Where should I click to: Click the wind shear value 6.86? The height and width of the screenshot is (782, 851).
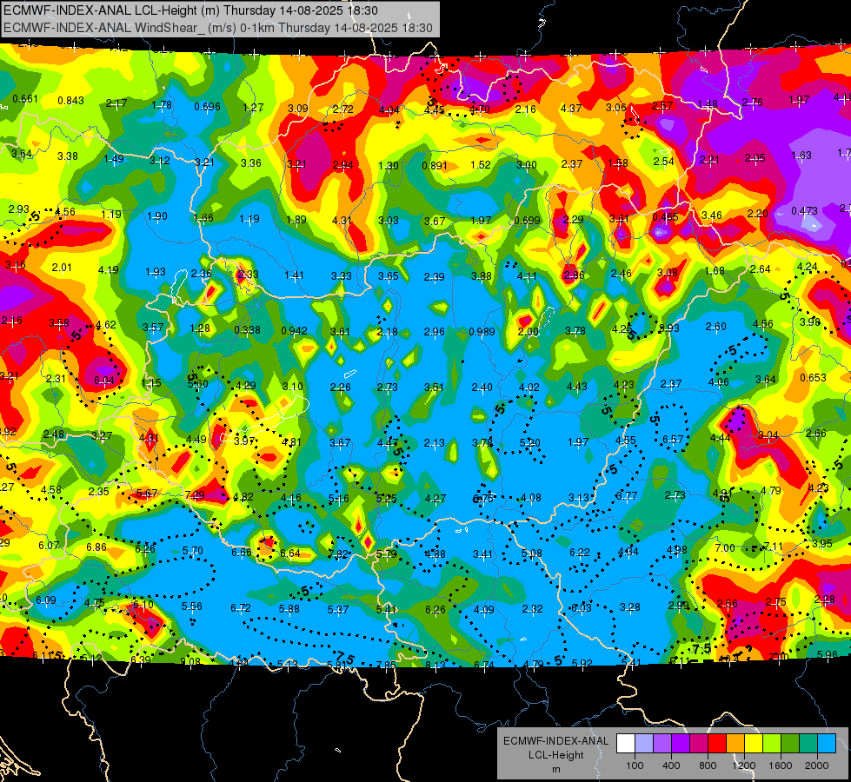(x=96, y=547)
